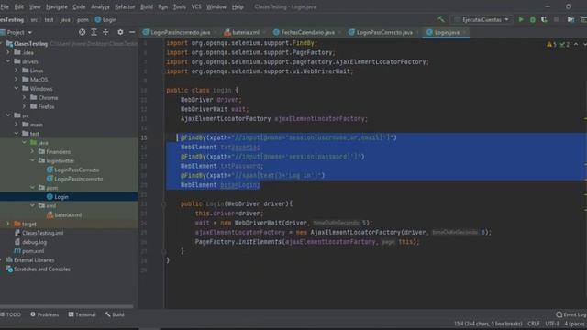Expand the main folder

[x=17, y=125]
